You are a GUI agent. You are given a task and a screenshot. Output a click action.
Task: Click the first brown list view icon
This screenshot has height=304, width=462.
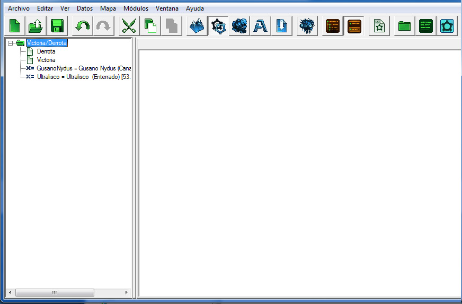[x=333, y=26]
